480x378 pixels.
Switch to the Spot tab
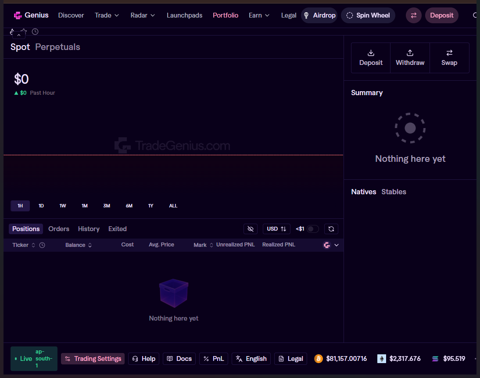click(x=20, y=47)
